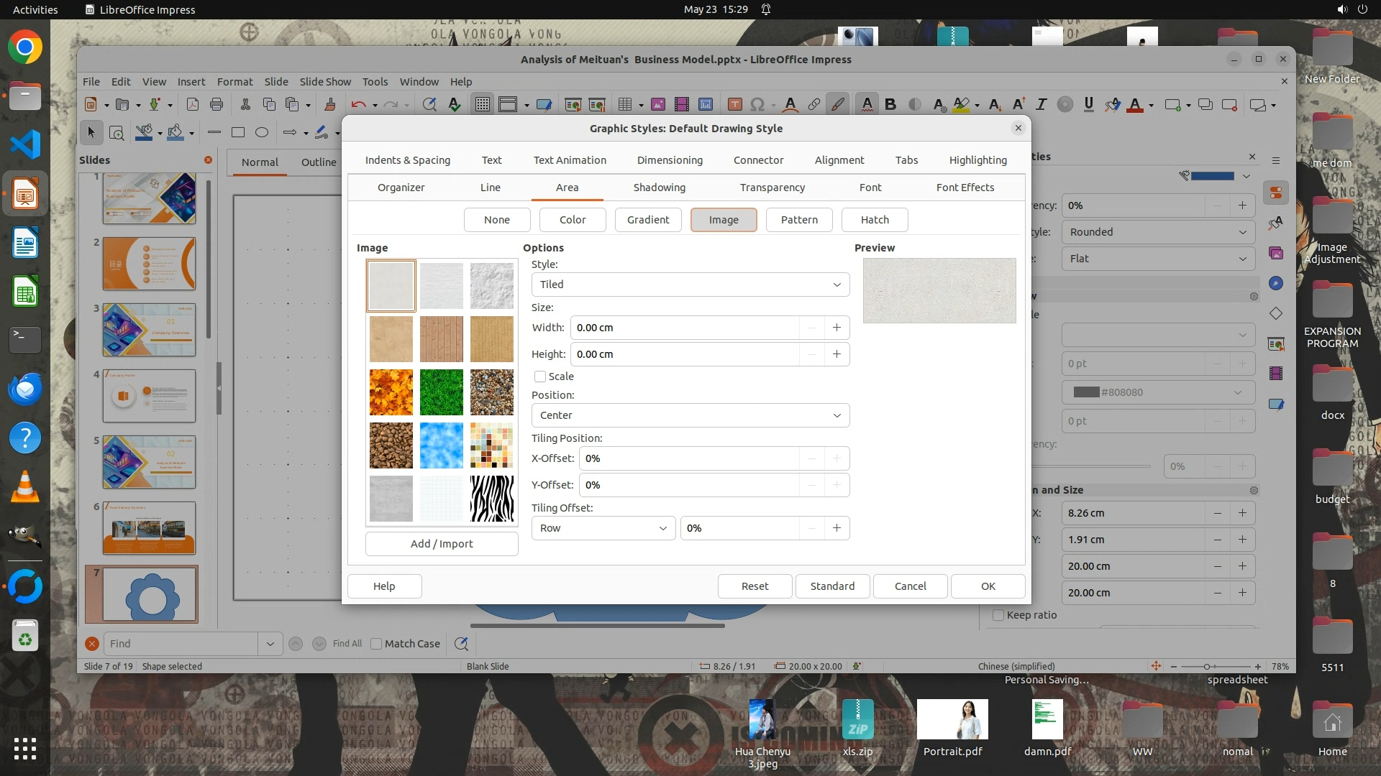Select the zebra stripe image swatch
The height and width of the screenshot is (776, 1381).
(492, 498)
